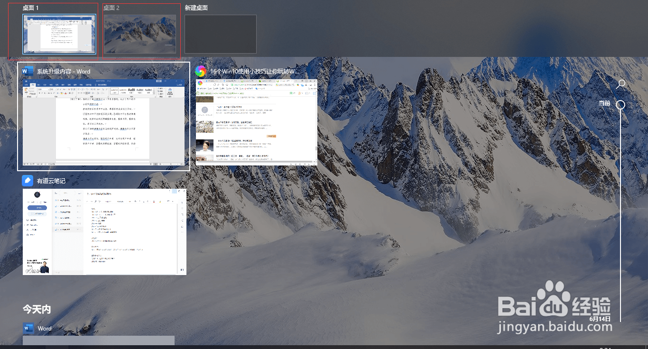Click the 新建桌面 label
The image size is (648, 349).
196,8
